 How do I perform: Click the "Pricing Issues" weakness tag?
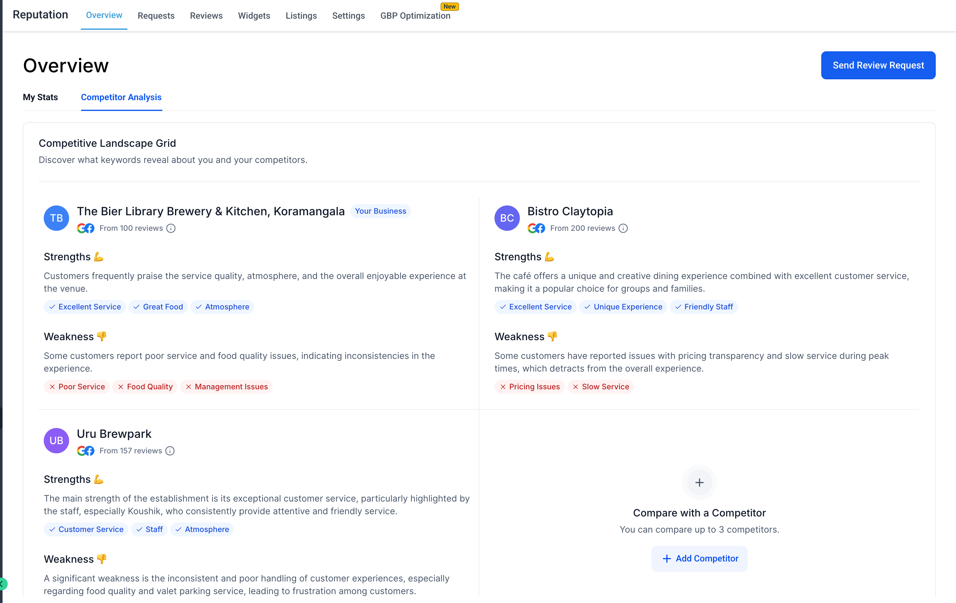tap(529, 387)
